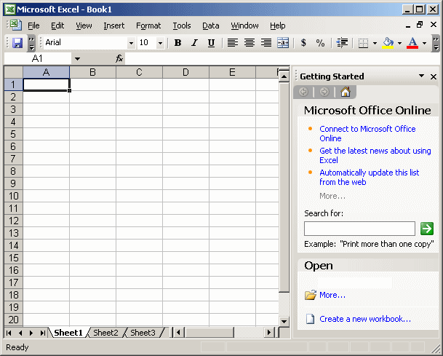This screenshot has width=443, height=356.
Task: Go to last sheet tab arrow
Action: 42,333
